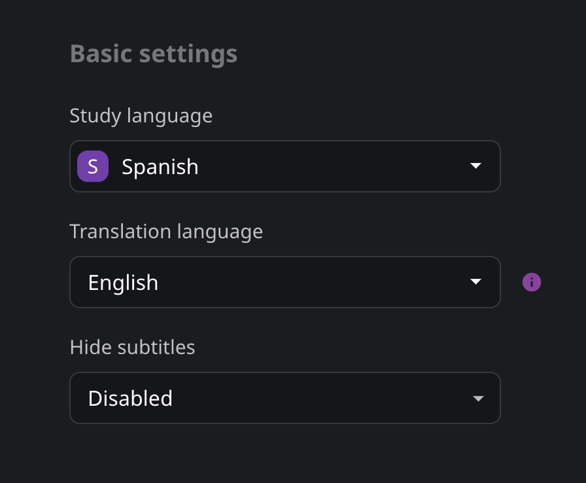586x483 pixels.
Task: Click the word subtitles in the label
Action: [x=156, y=348]
